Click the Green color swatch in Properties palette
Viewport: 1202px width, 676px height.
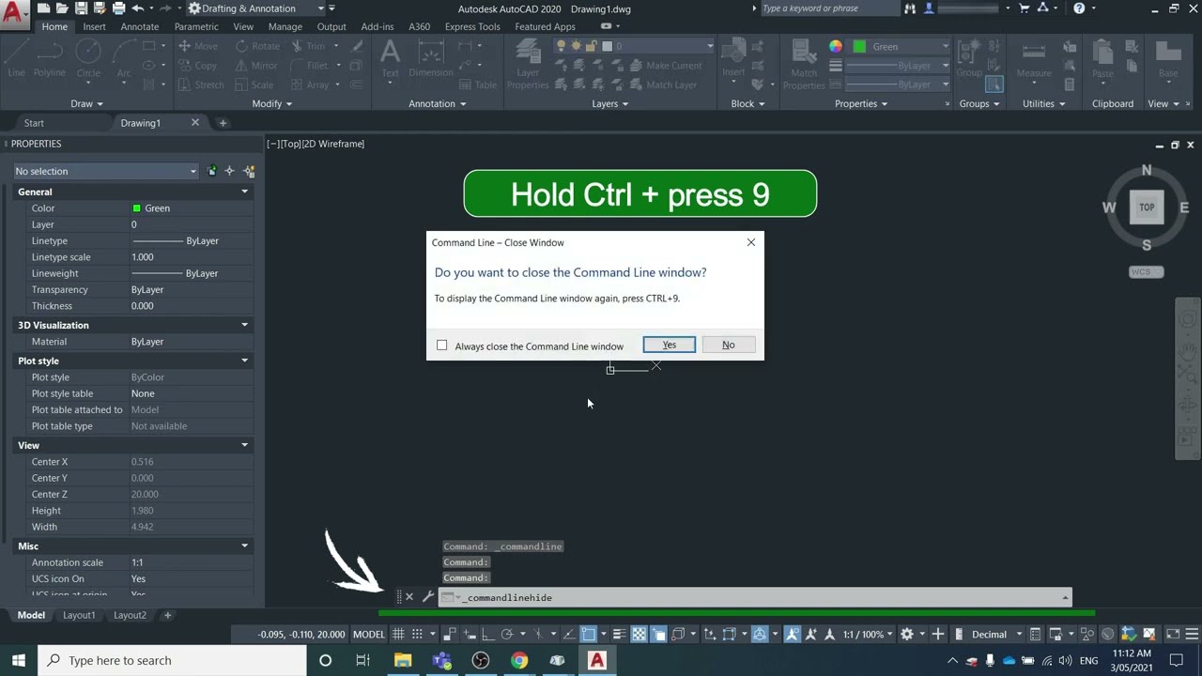(x=137, y=208)
